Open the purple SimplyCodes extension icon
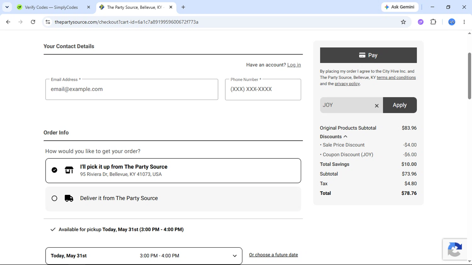The image size is (472, 265). click(x=421, y=22)
